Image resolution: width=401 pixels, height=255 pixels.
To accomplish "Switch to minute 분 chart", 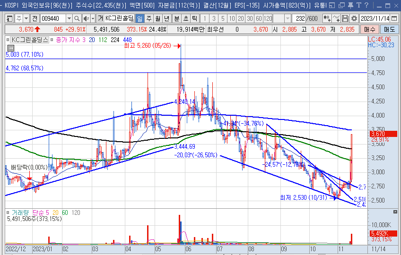I will [177, 18].
